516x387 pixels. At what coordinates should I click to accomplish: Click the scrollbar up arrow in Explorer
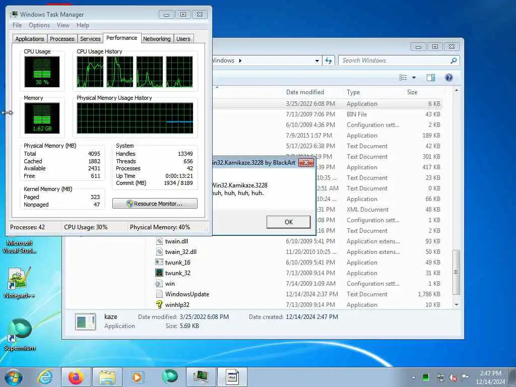[456, 91]
